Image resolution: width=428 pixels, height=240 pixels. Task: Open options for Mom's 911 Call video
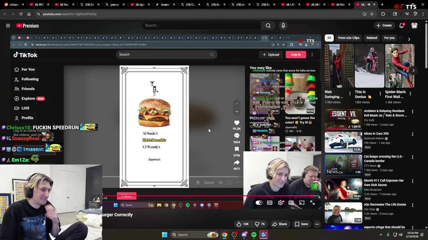412,181
